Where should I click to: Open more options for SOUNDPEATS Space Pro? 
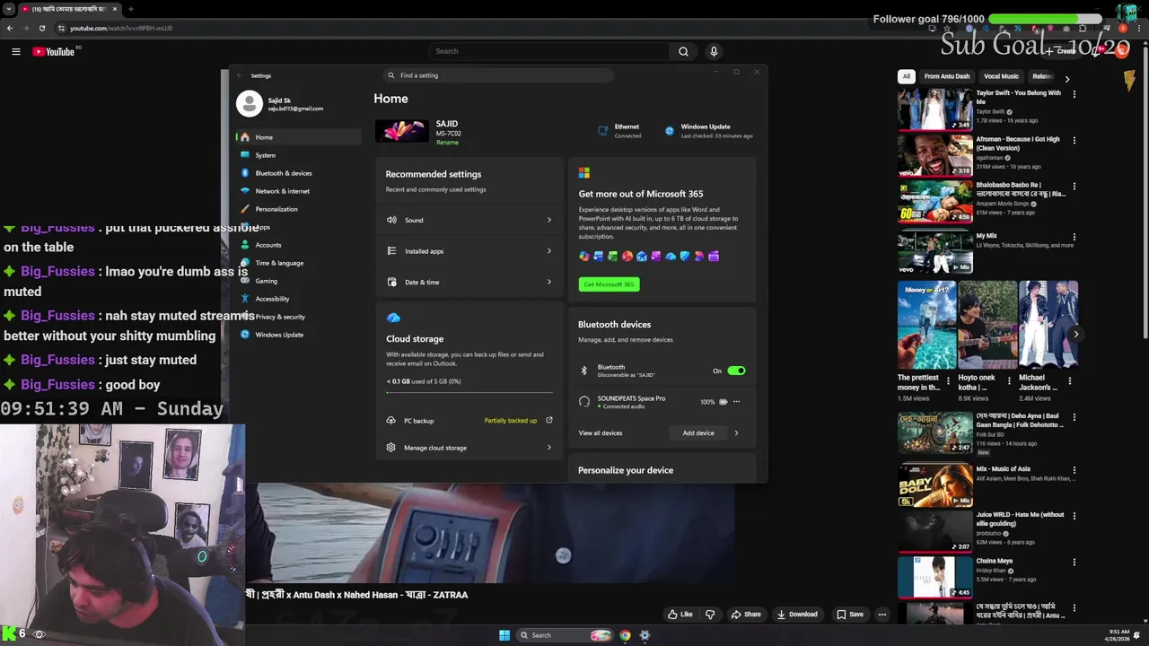[736, 402]
